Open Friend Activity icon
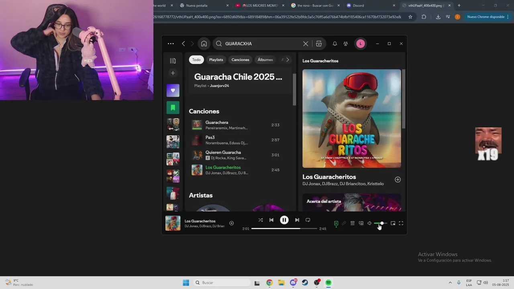 pos(346,44)
